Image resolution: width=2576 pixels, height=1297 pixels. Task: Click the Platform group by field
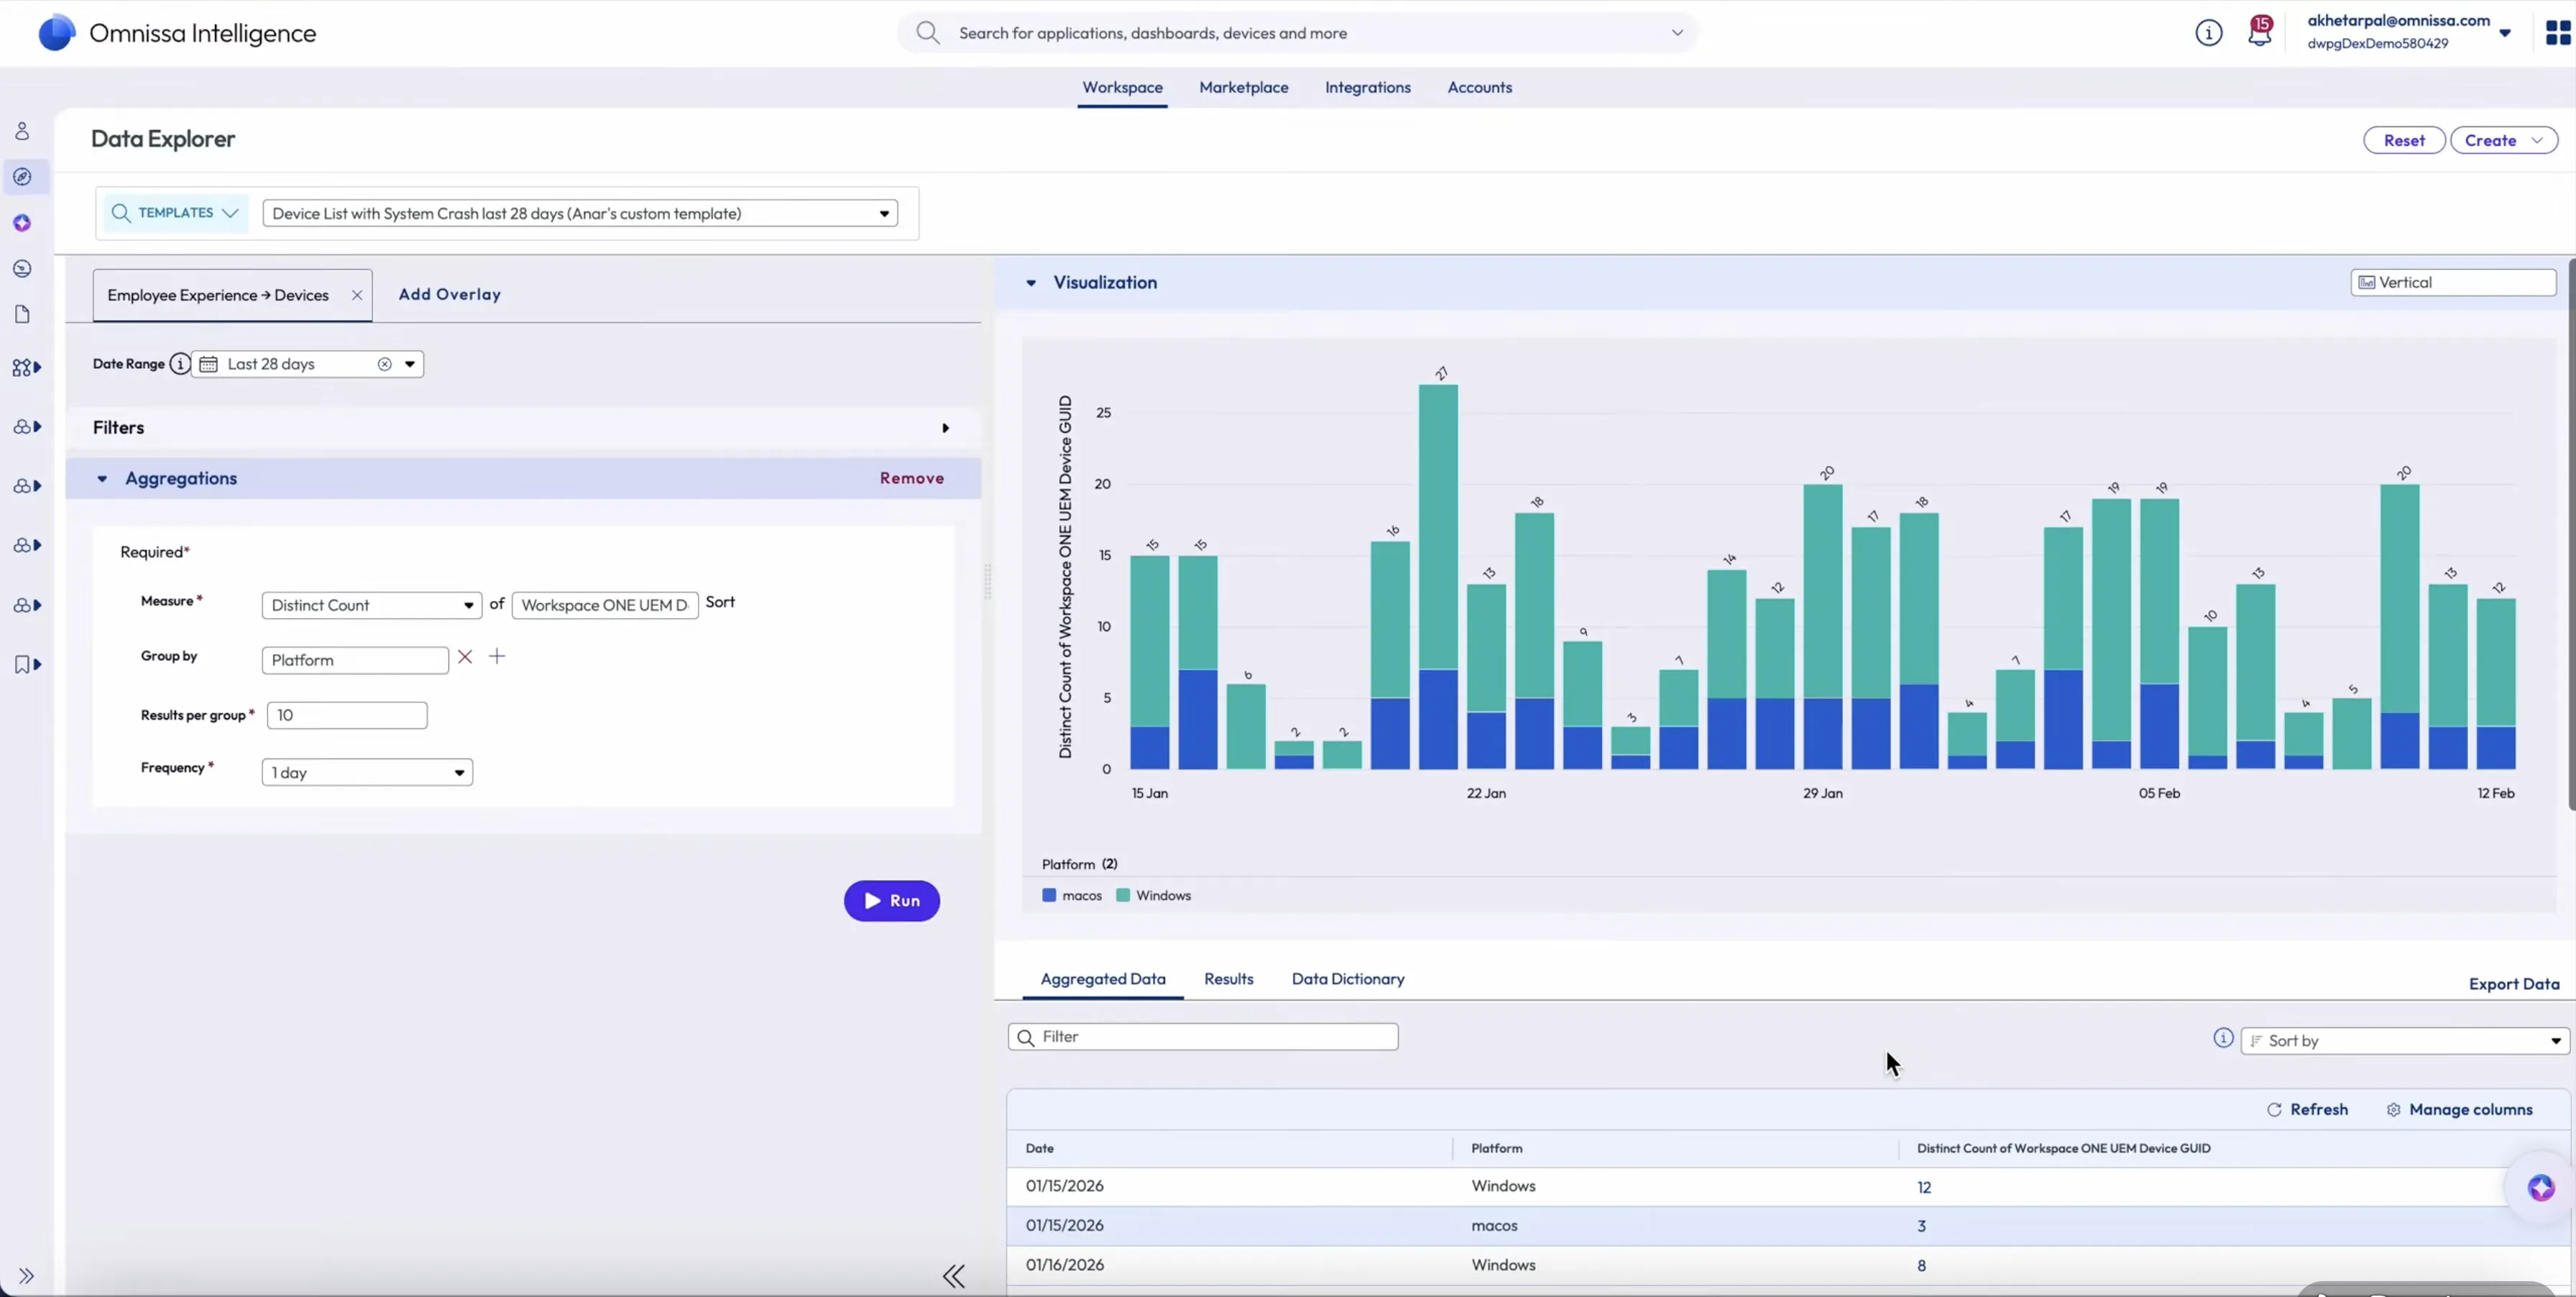coord(355,660)
